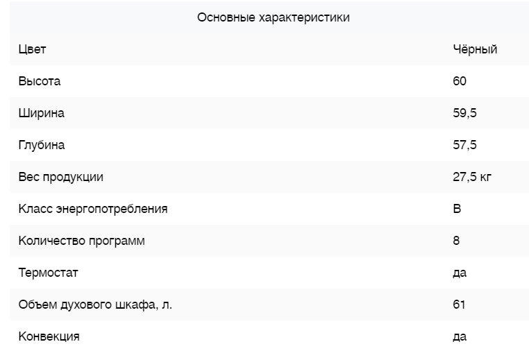Select the 'Чёрный' color value
The width and height of the screenshot is (529, 351).
pyautogui.click(x=475, y=49)
